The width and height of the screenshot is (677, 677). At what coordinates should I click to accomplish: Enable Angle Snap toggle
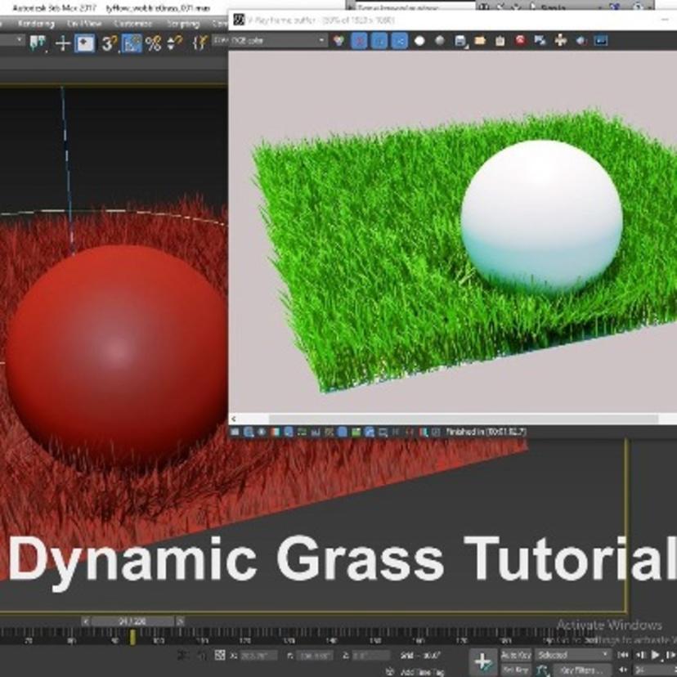coord(132,43)
